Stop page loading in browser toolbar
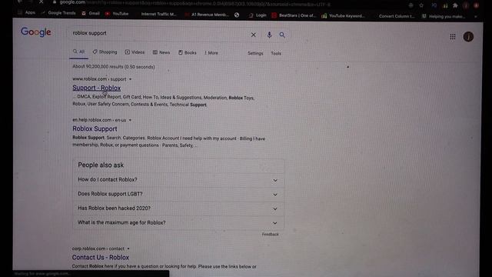 tap(41, 2)
